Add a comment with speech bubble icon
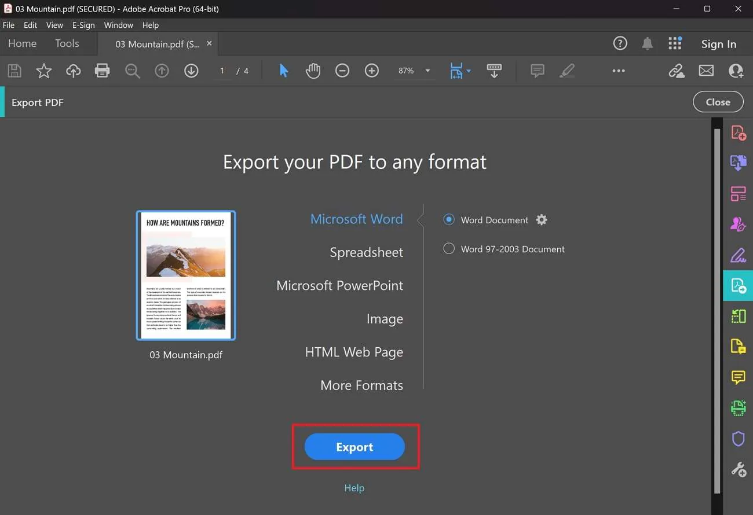Screen dimensions: 753x515 [x=538, y=71]
